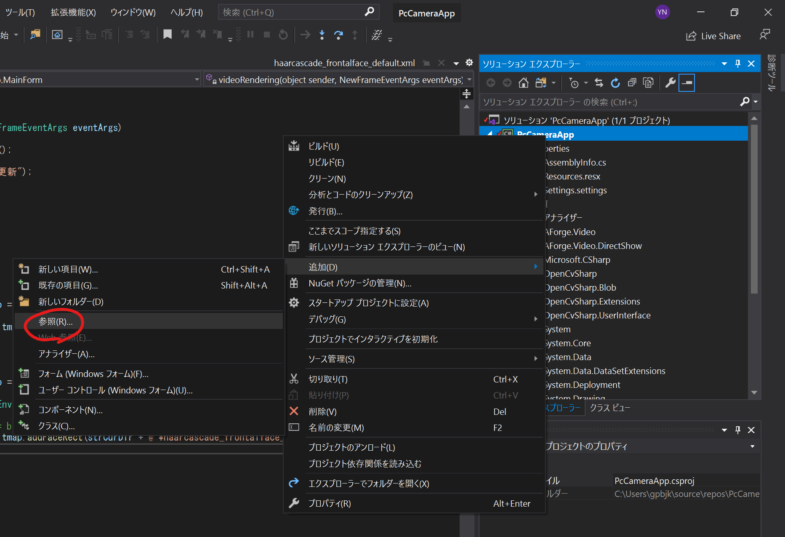
Task: Pin the Solution Explorer panel
Action: pos(737,64)
